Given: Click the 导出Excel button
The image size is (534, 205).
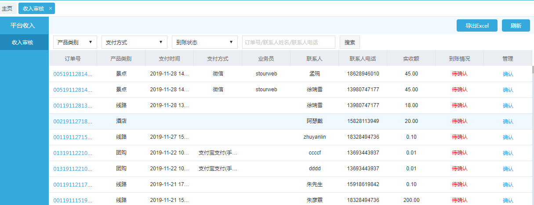Looking at the screenshot, I should coord(477,25).
